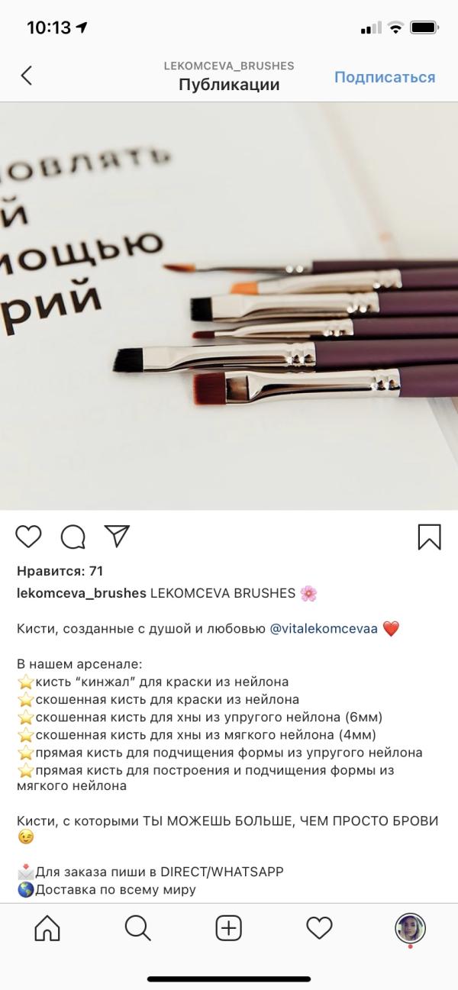458x990 pixels.
Task: Open profile avatar tab
Action: pos(410,929)
